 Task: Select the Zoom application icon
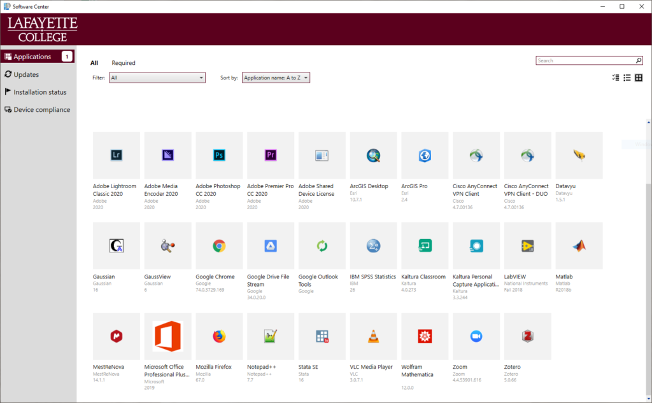click(x=476, y=336)
